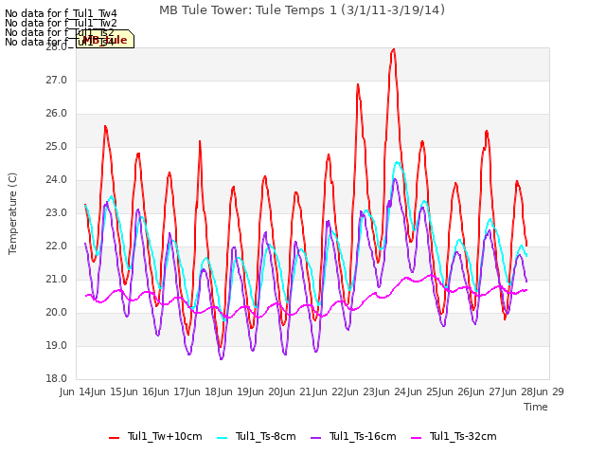Click the 18.0 y-axis tick label

(57, 379)
